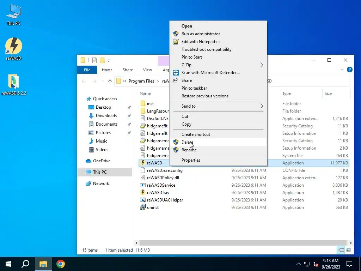Screen dimensions: 361x271
Task: Choose Restore previous versions
Action: tap(205, 96)
